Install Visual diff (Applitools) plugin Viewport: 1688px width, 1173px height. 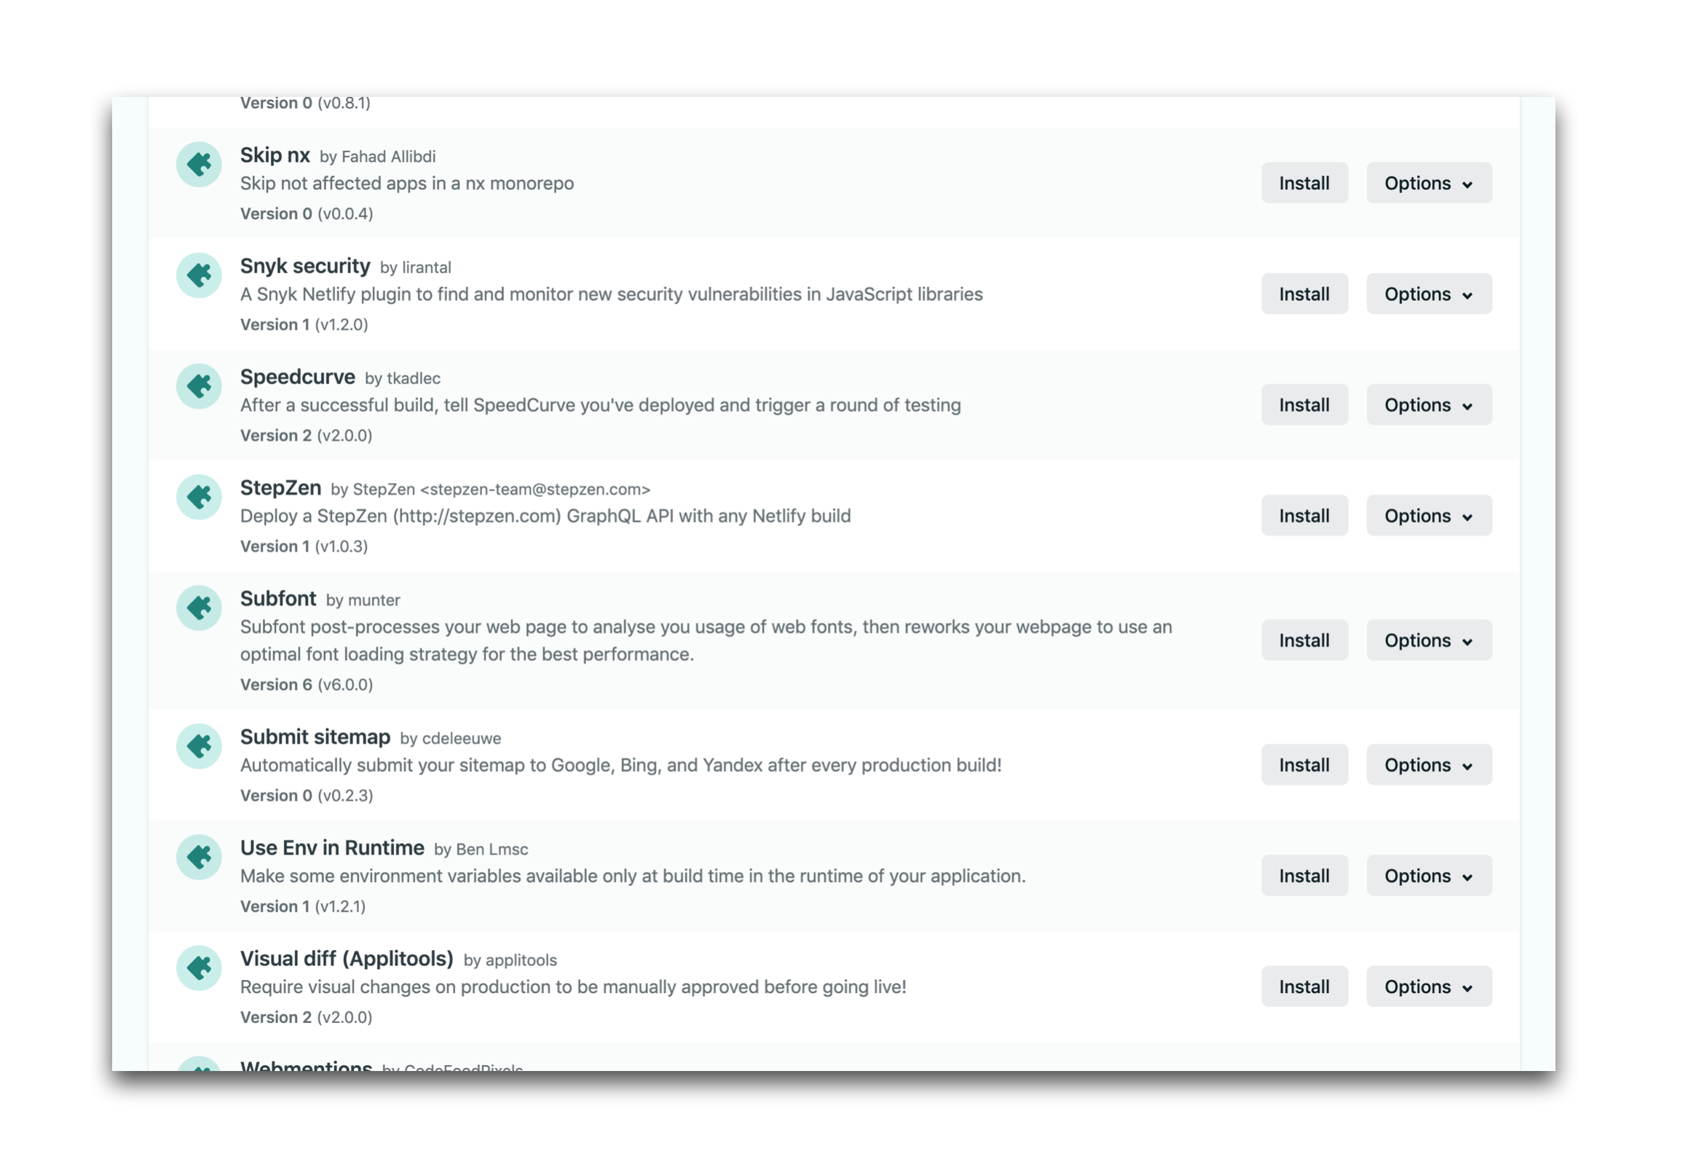pyautogui.click(x=1304, y=988)
